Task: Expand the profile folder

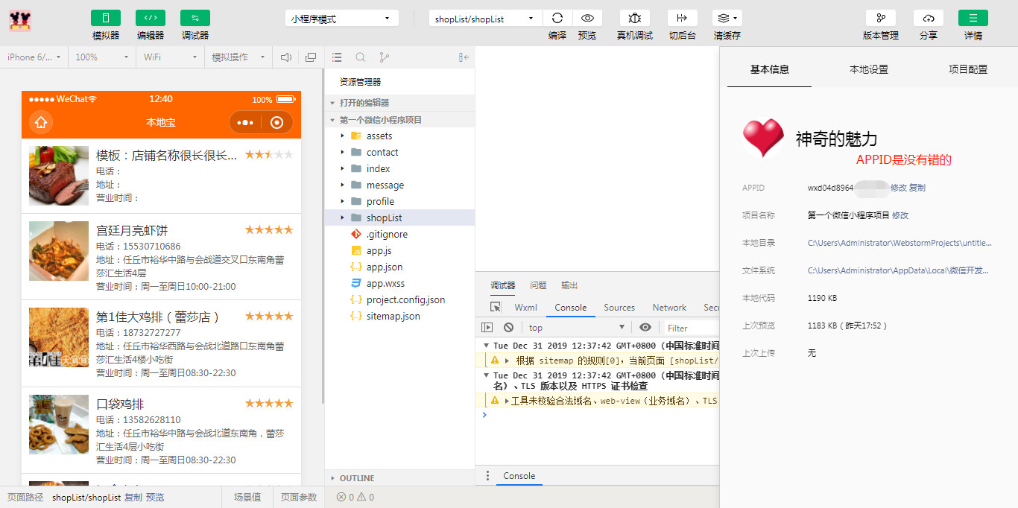Action: point(399,201)
